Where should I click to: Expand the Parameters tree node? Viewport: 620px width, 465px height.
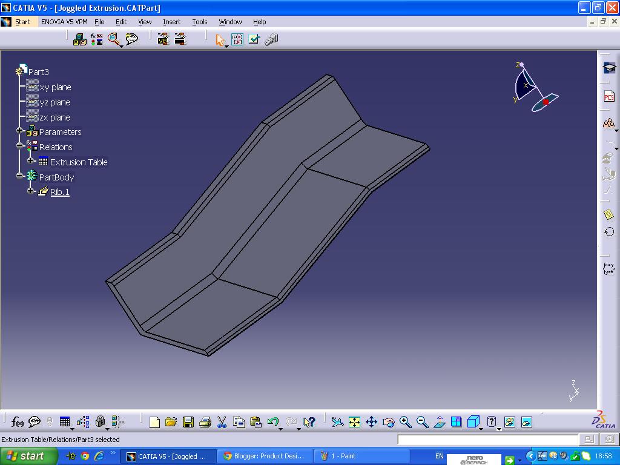click(x=19, y=131)
